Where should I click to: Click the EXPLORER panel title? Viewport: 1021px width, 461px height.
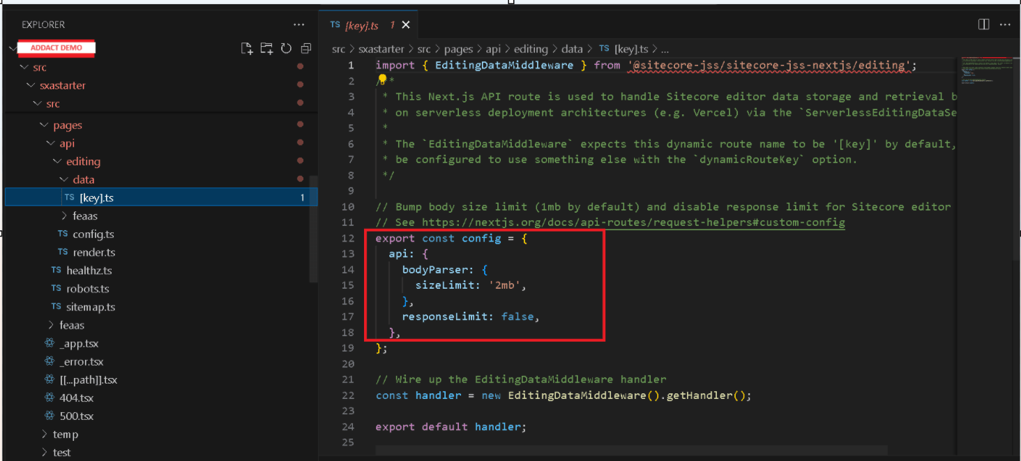pos(43,24)
